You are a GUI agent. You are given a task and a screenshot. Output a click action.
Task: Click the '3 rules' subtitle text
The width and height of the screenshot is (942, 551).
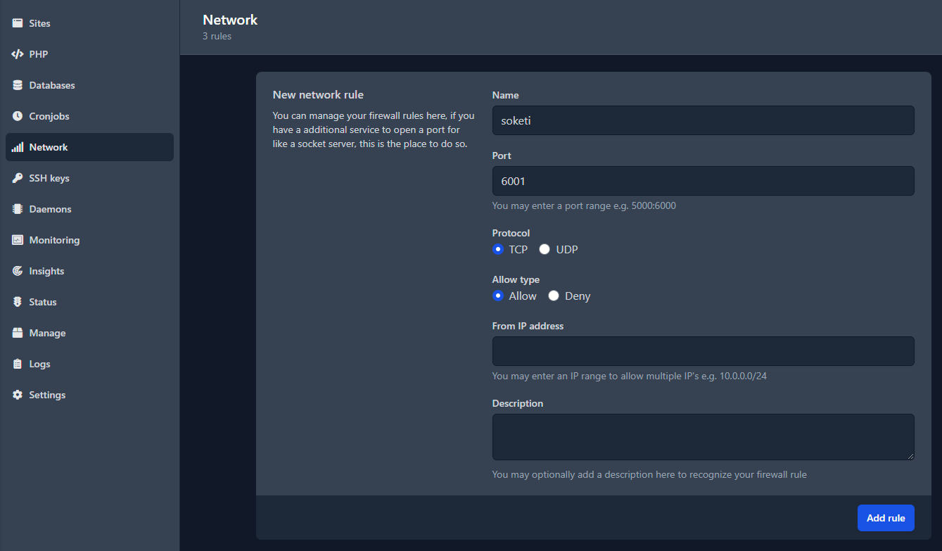pyautogui.click(x=217, y=36)
